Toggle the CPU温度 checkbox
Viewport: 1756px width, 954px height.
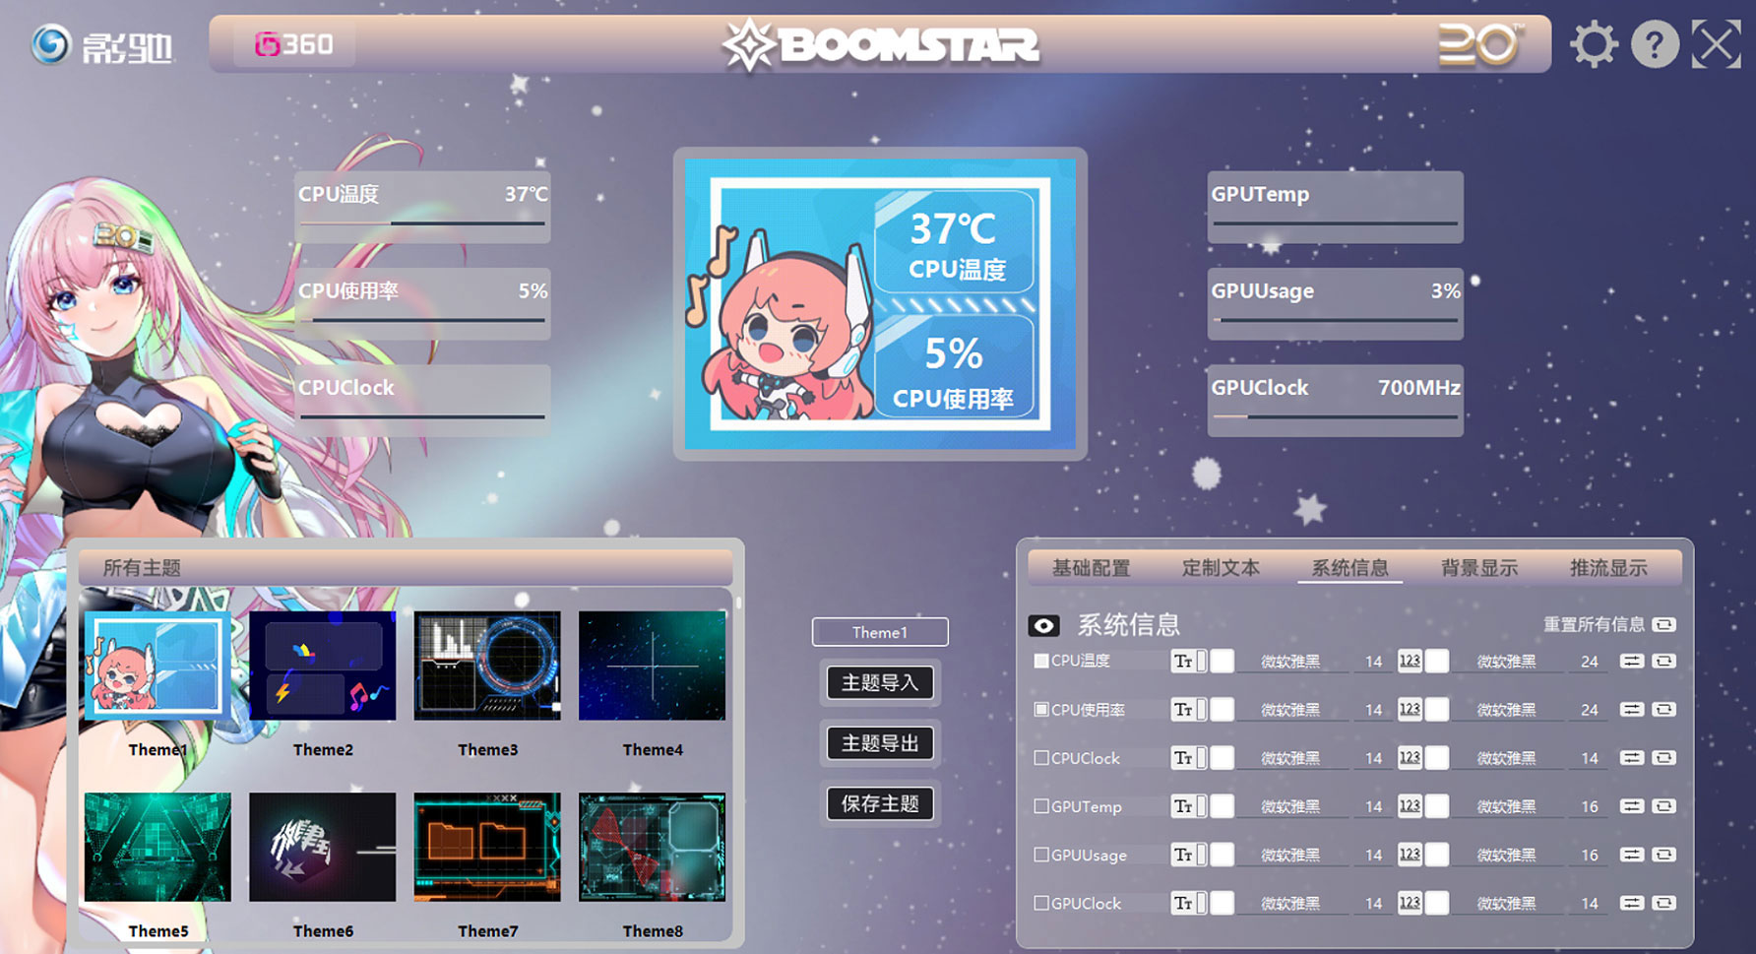pyautogui.click(x=1041, y=661)
